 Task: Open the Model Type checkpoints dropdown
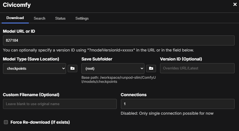[x=35, y=68]
